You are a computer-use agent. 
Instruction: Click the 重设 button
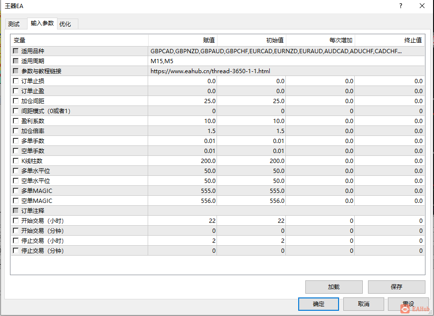click(408, 304)
